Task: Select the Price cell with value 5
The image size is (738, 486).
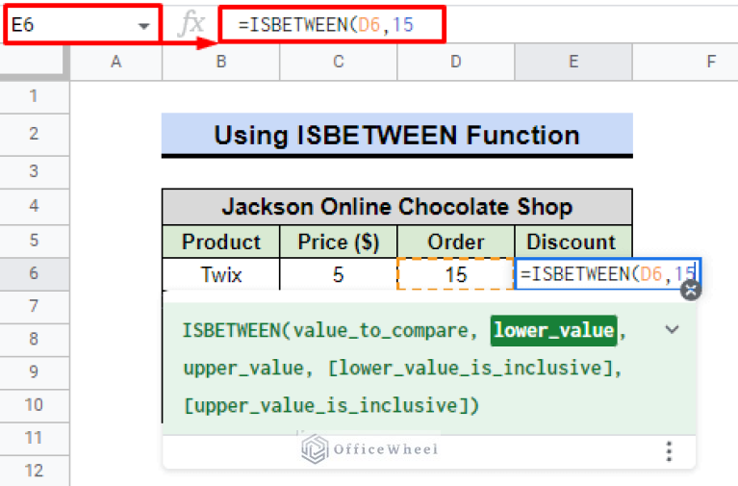Action: tap(338, 274)
